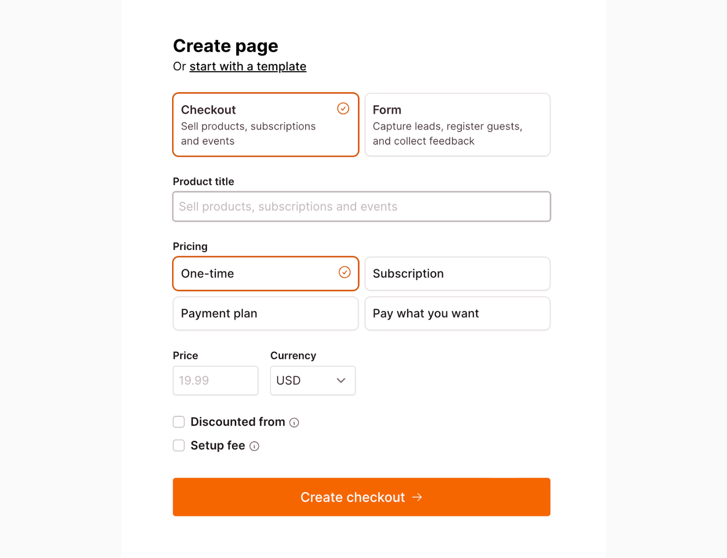Click info icon next to Setup fee
The height and width of the screenshot is (558, 727).
point(254,446)
